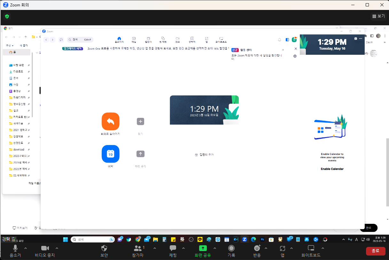Expand apps options arrow next to 앱
Screen dimensions: 389x260
coord(292,248)
